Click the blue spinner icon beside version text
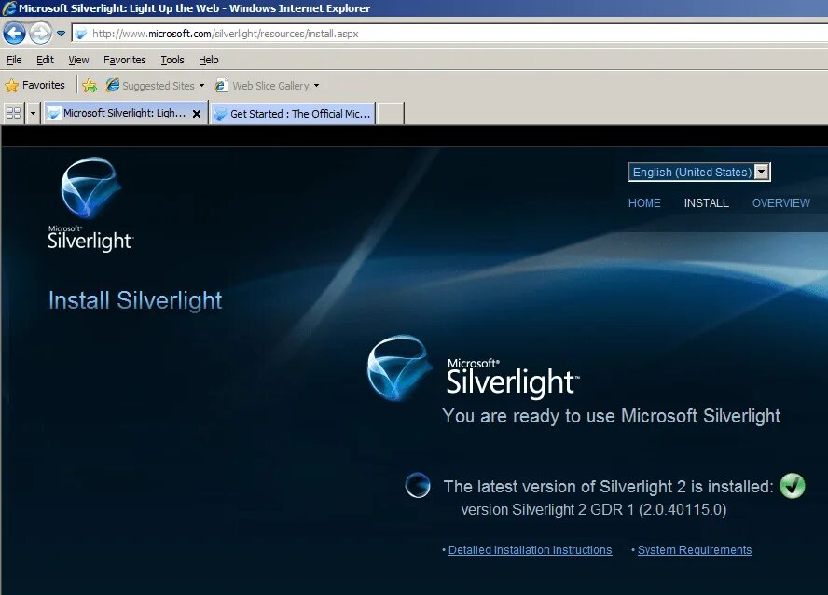The width and height of the screenshot is (828, 595). [417, 485]
